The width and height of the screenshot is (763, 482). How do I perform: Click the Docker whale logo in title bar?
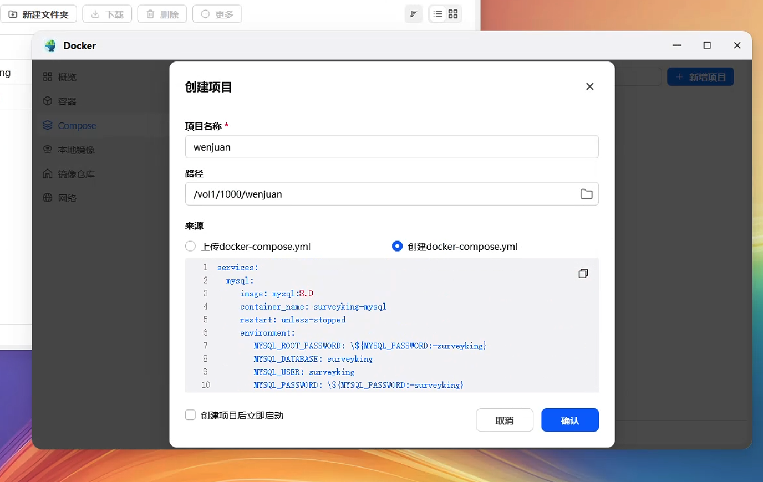coord(50,46)
